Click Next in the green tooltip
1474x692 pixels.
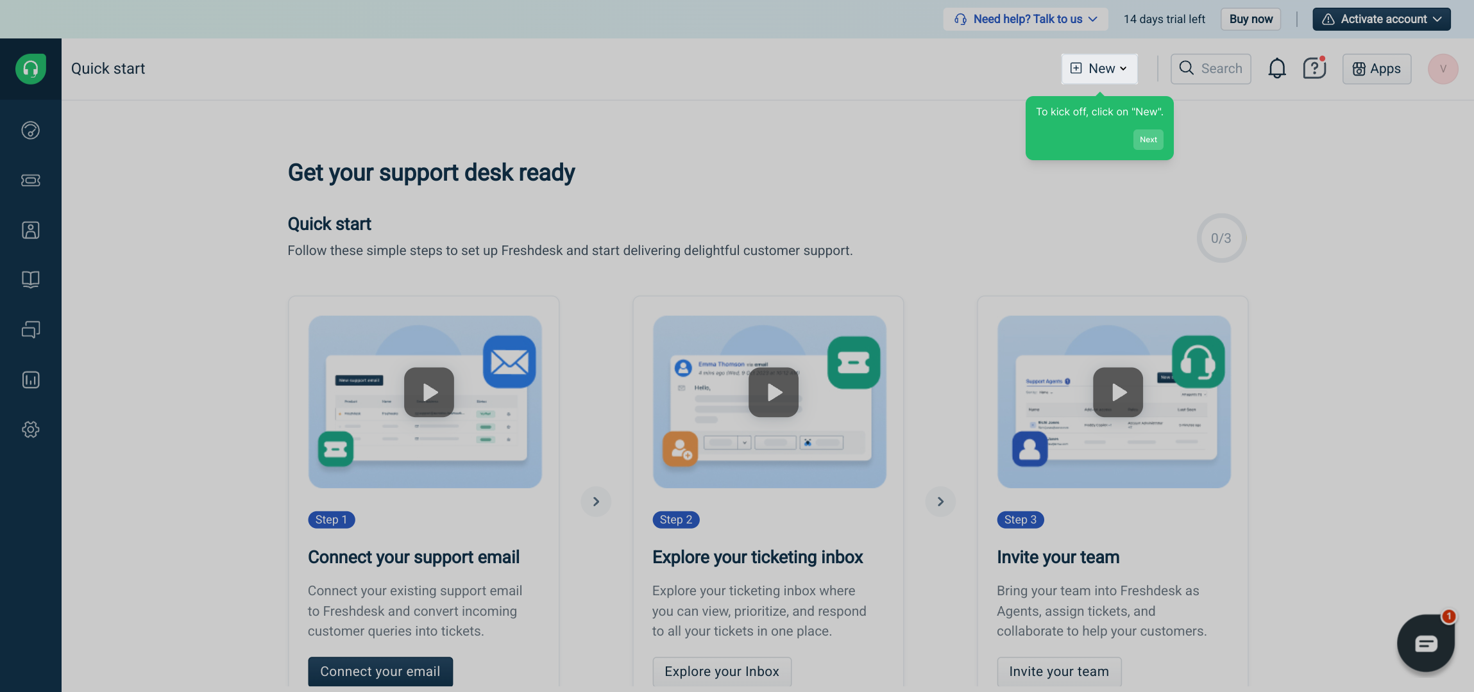tap(1148, 140)
